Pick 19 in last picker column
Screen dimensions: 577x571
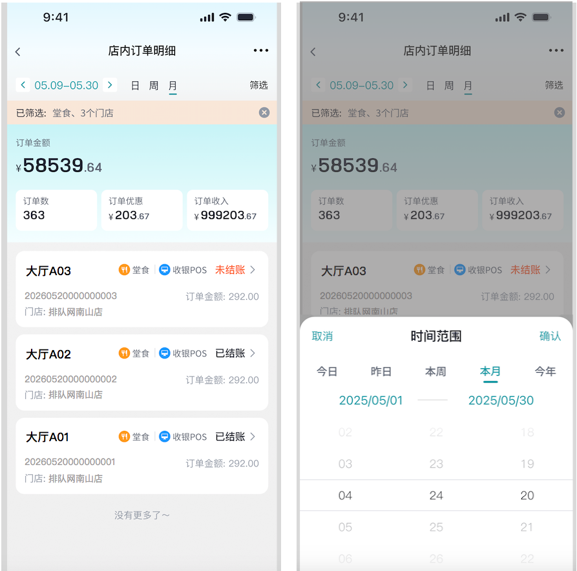click(x=527, y=464)
